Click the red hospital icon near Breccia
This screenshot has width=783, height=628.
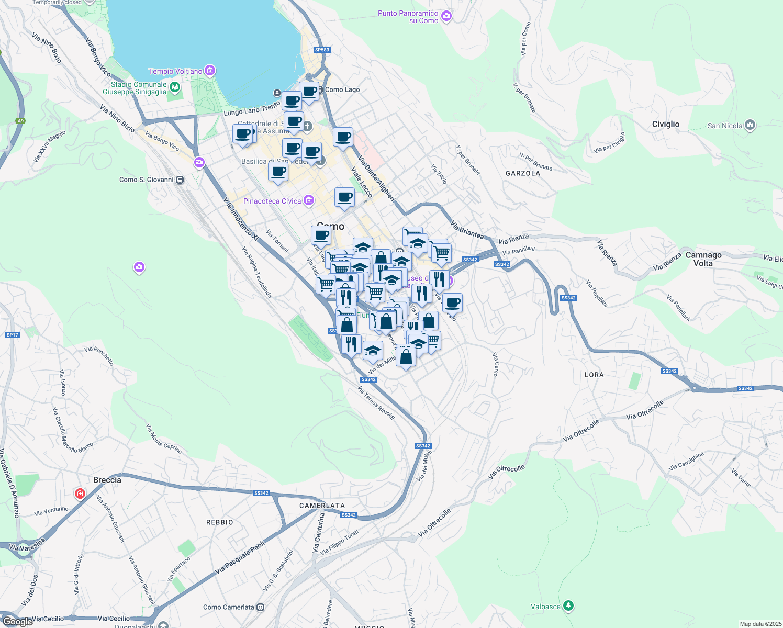click(80, 493)
